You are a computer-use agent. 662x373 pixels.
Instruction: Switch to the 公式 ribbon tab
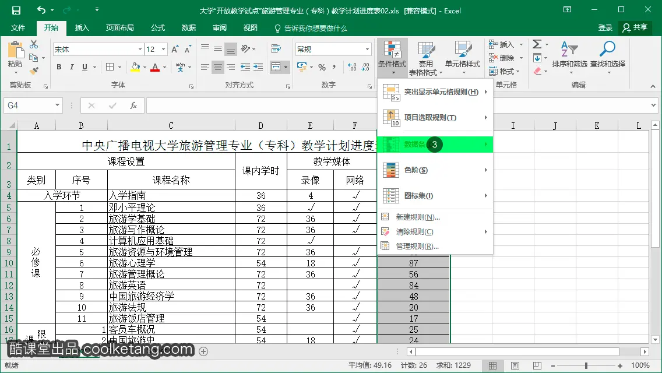click(158, 28)
